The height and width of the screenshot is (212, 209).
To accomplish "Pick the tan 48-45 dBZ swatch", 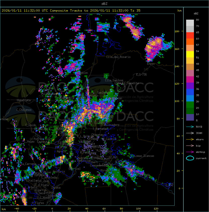I will (x=190, y=67).
